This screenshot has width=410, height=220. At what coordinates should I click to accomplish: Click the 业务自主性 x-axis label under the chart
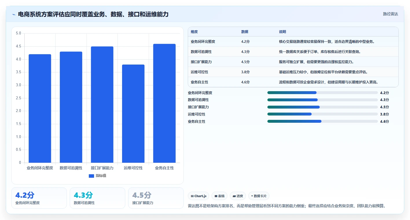coord(164,168)
